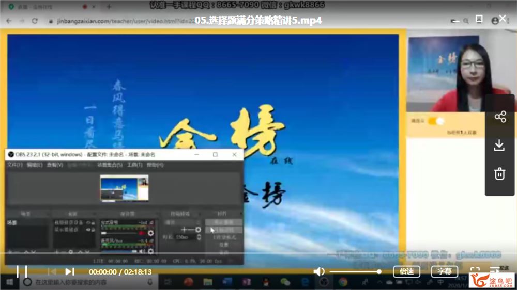The height and width of the screenshot is (290, 517).
Task: Click the magnifier icon in browser toolbar
Action: pyautogui.click(x=466, y=21)
